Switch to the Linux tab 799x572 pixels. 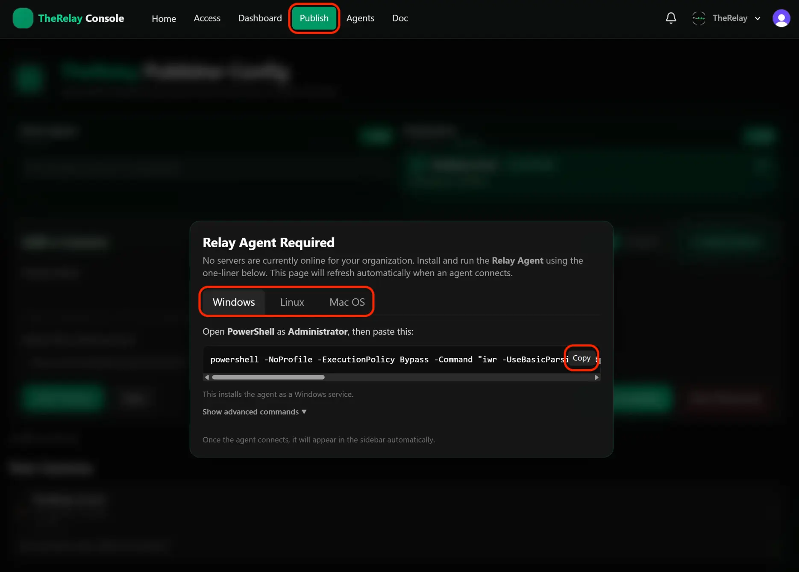coord(292,302)
